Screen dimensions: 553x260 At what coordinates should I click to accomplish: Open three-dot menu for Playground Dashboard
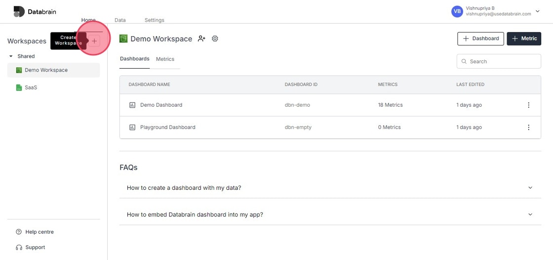pos(528,127)
